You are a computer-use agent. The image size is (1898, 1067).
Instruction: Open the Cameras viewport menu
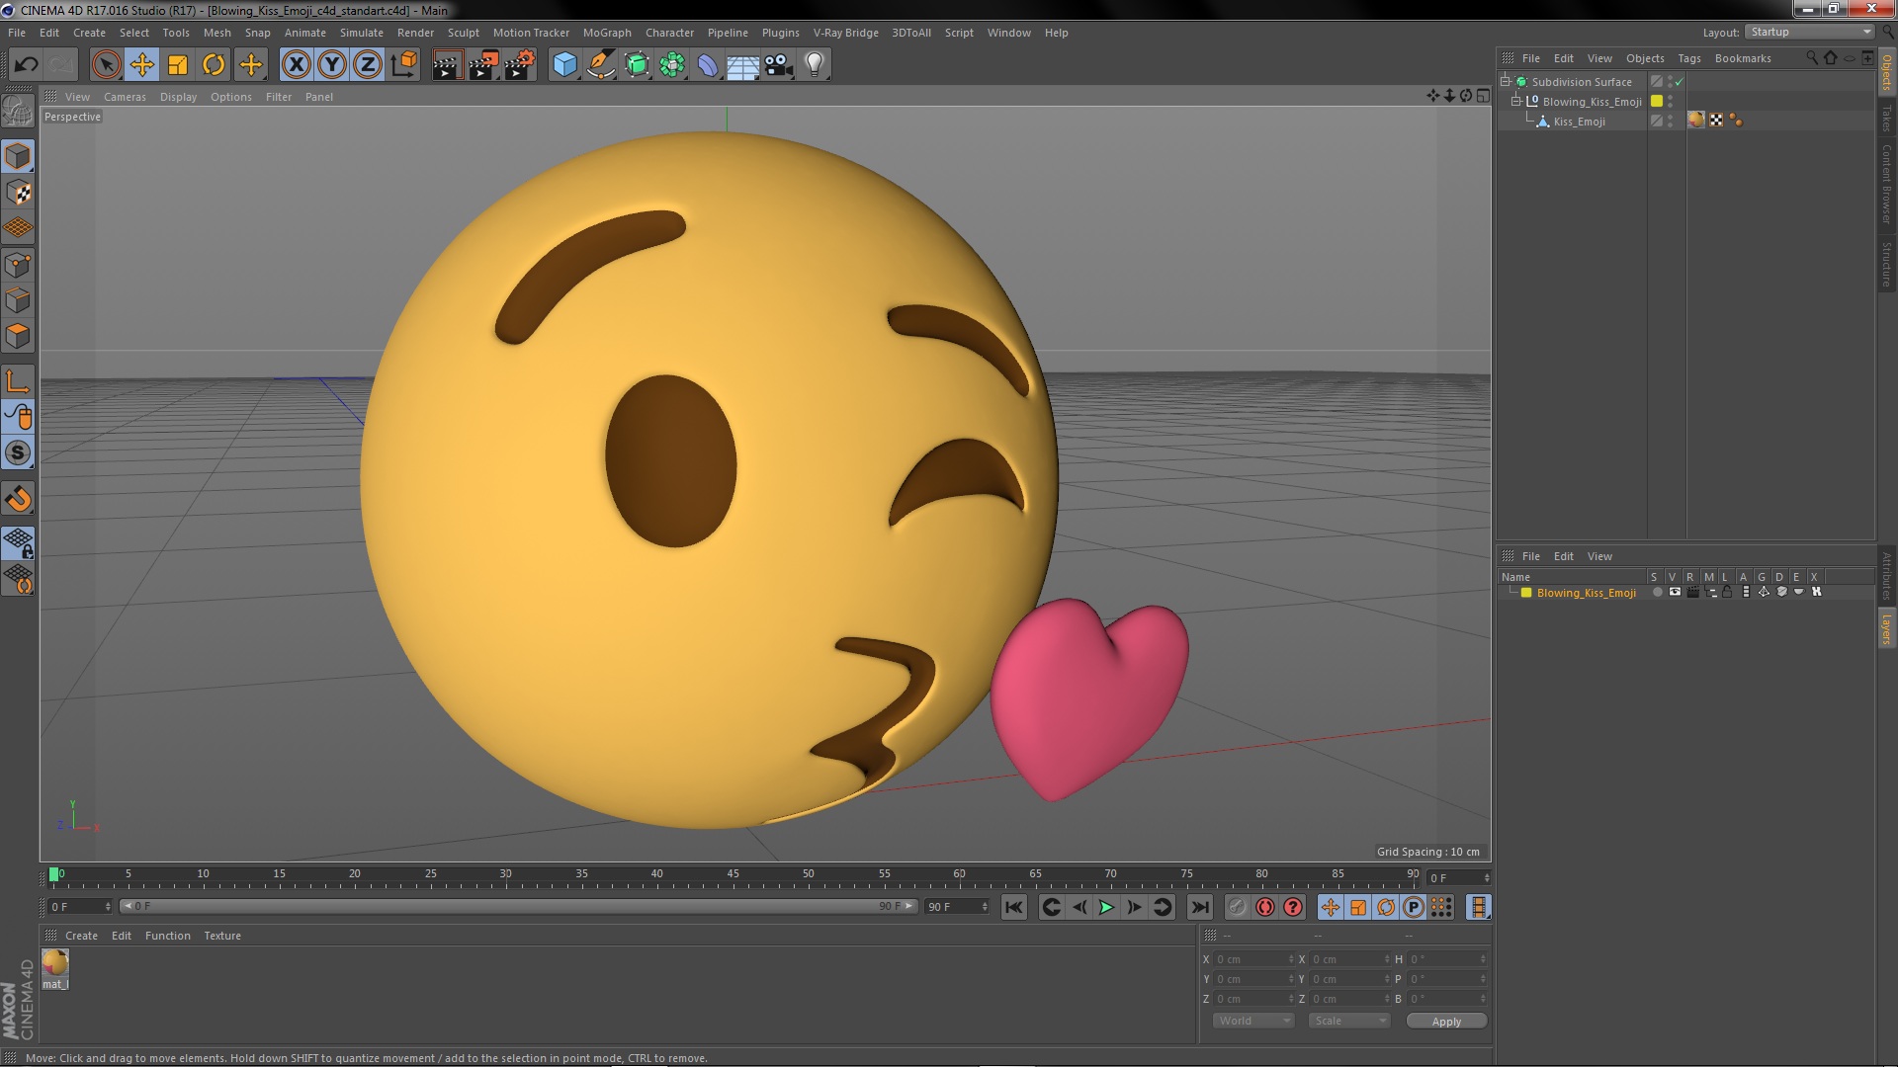click(x=125, y=97)
